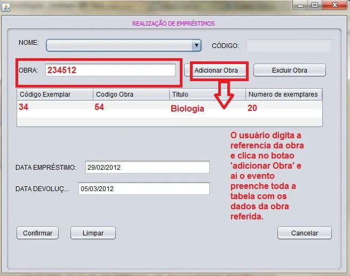The height and width of the screenshot is (276, 350).
Task: Select the Código Exemplar column header
Action: pyautogui.click(x=55, y=94)
